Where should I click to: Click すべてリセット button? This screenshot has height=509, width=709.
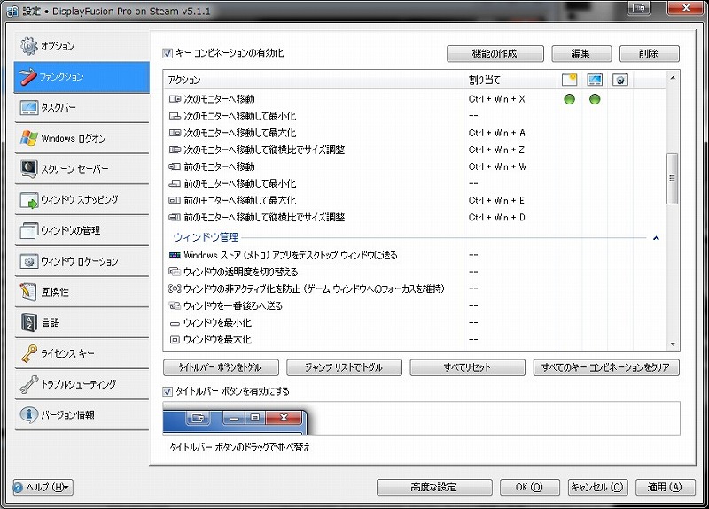[468, 367]
